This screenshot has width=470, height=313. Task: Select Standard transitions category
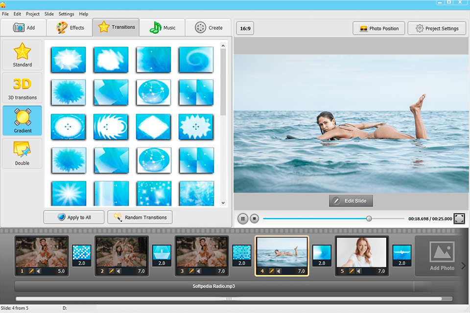pyautogui.click(x=22, y=55)
